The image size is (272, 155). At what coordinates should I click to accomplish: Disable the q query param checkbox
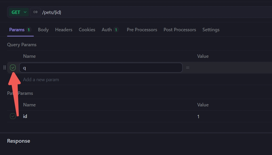tap(13, 68)
